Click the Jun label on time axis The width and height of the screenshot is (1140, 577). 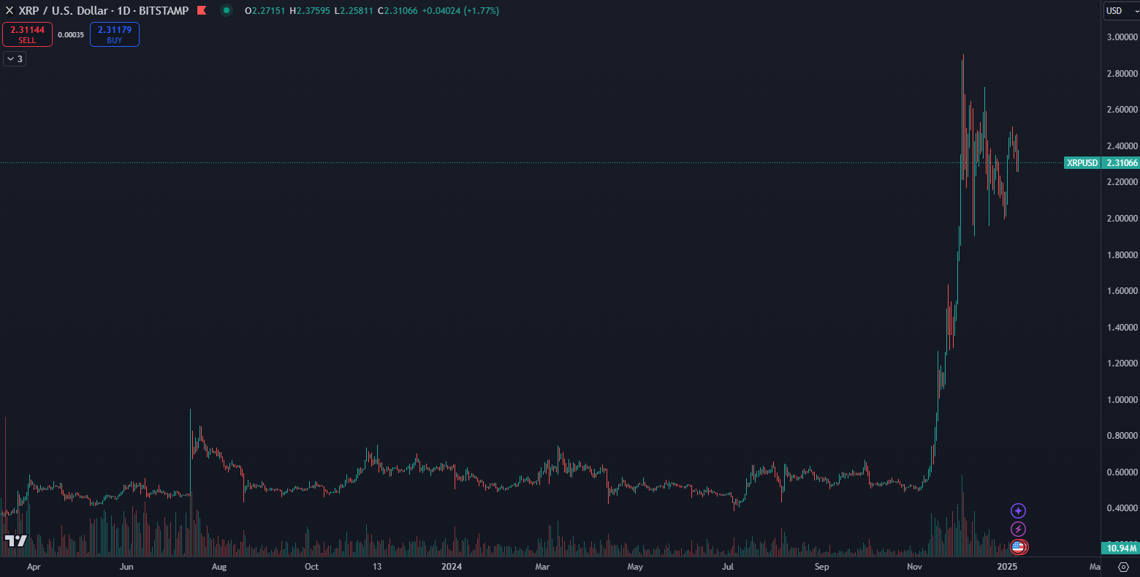tap(126, 567)
